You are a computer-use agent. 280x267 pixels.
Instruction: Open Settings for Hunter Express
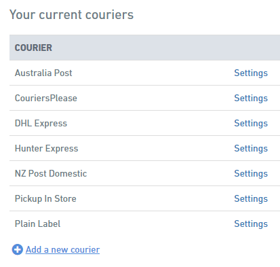click(x=251, y=149)
